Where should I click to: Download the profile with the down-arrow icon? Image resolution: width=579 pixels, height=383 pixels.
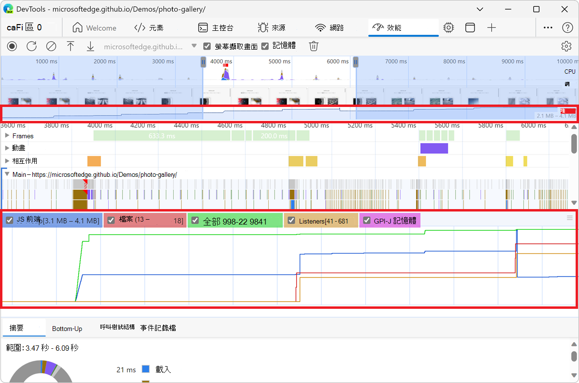click(x=90, y=46)
